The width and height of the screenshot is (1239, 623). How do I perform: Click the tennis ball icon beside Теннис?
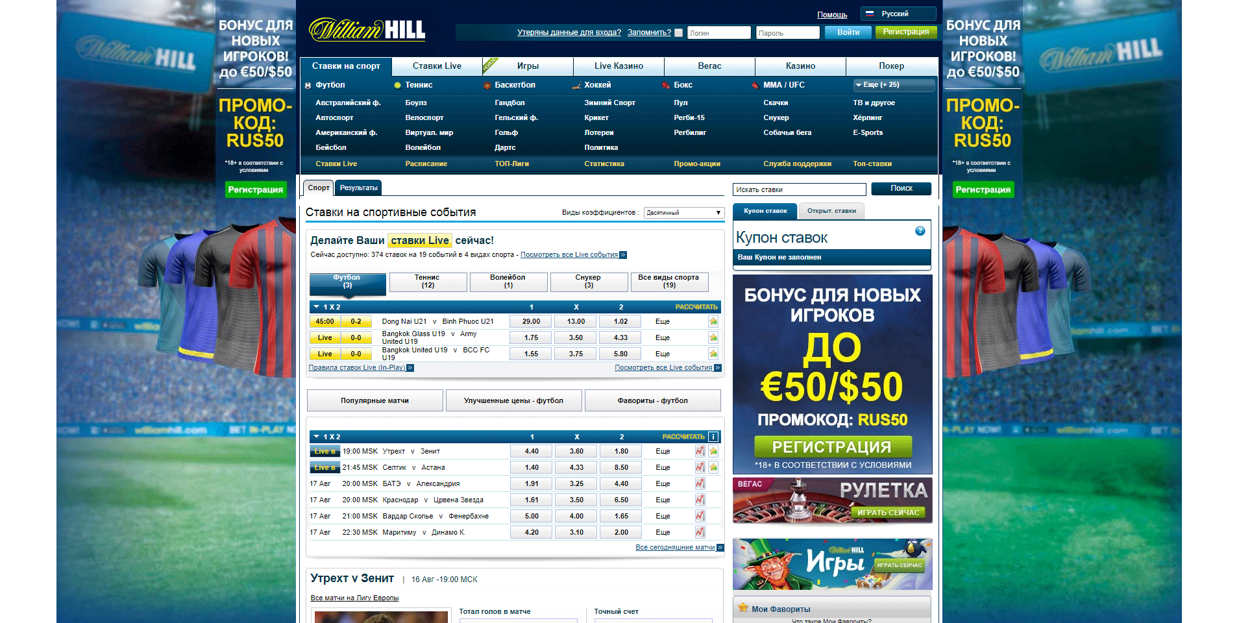397,85
